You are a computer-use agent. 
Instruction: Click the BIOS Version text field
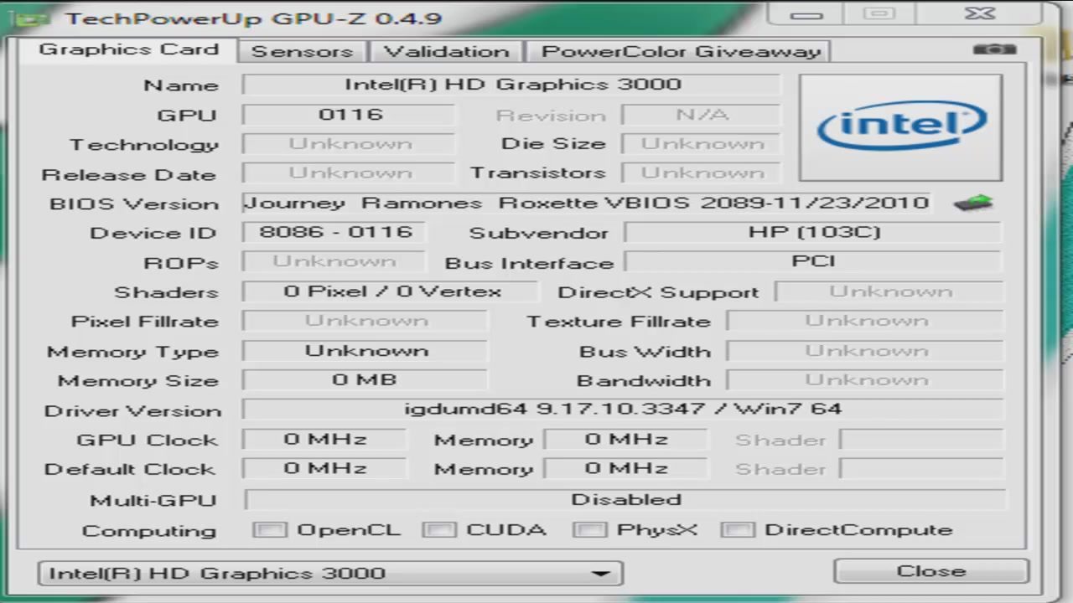tap(586, 204)
